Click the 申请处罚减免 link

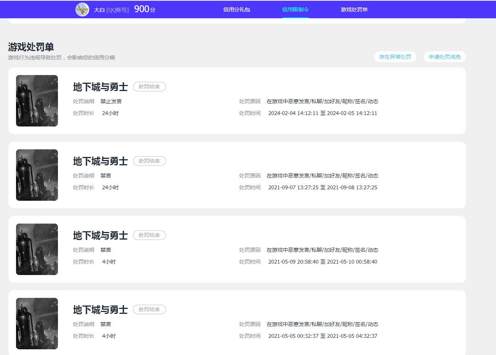(x=445, y=56)
